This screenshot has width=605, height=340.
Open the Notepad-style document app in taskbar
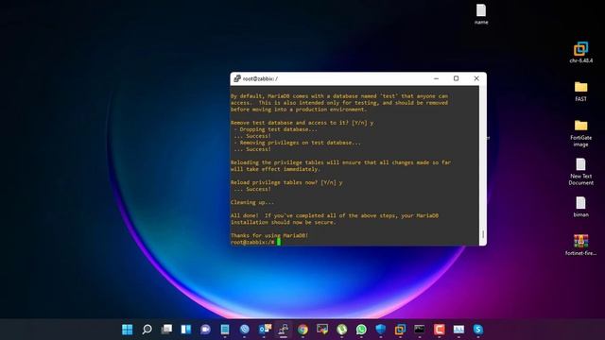(x=225, y=330)
